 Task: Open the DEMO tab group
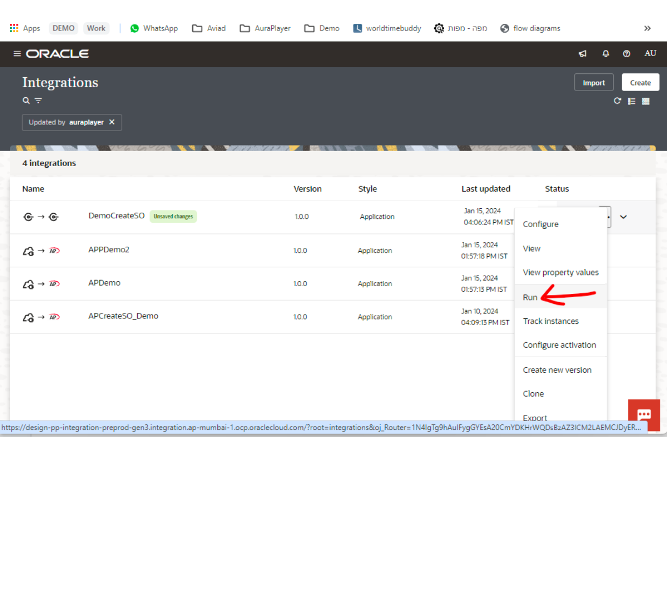tap(63, 28)
